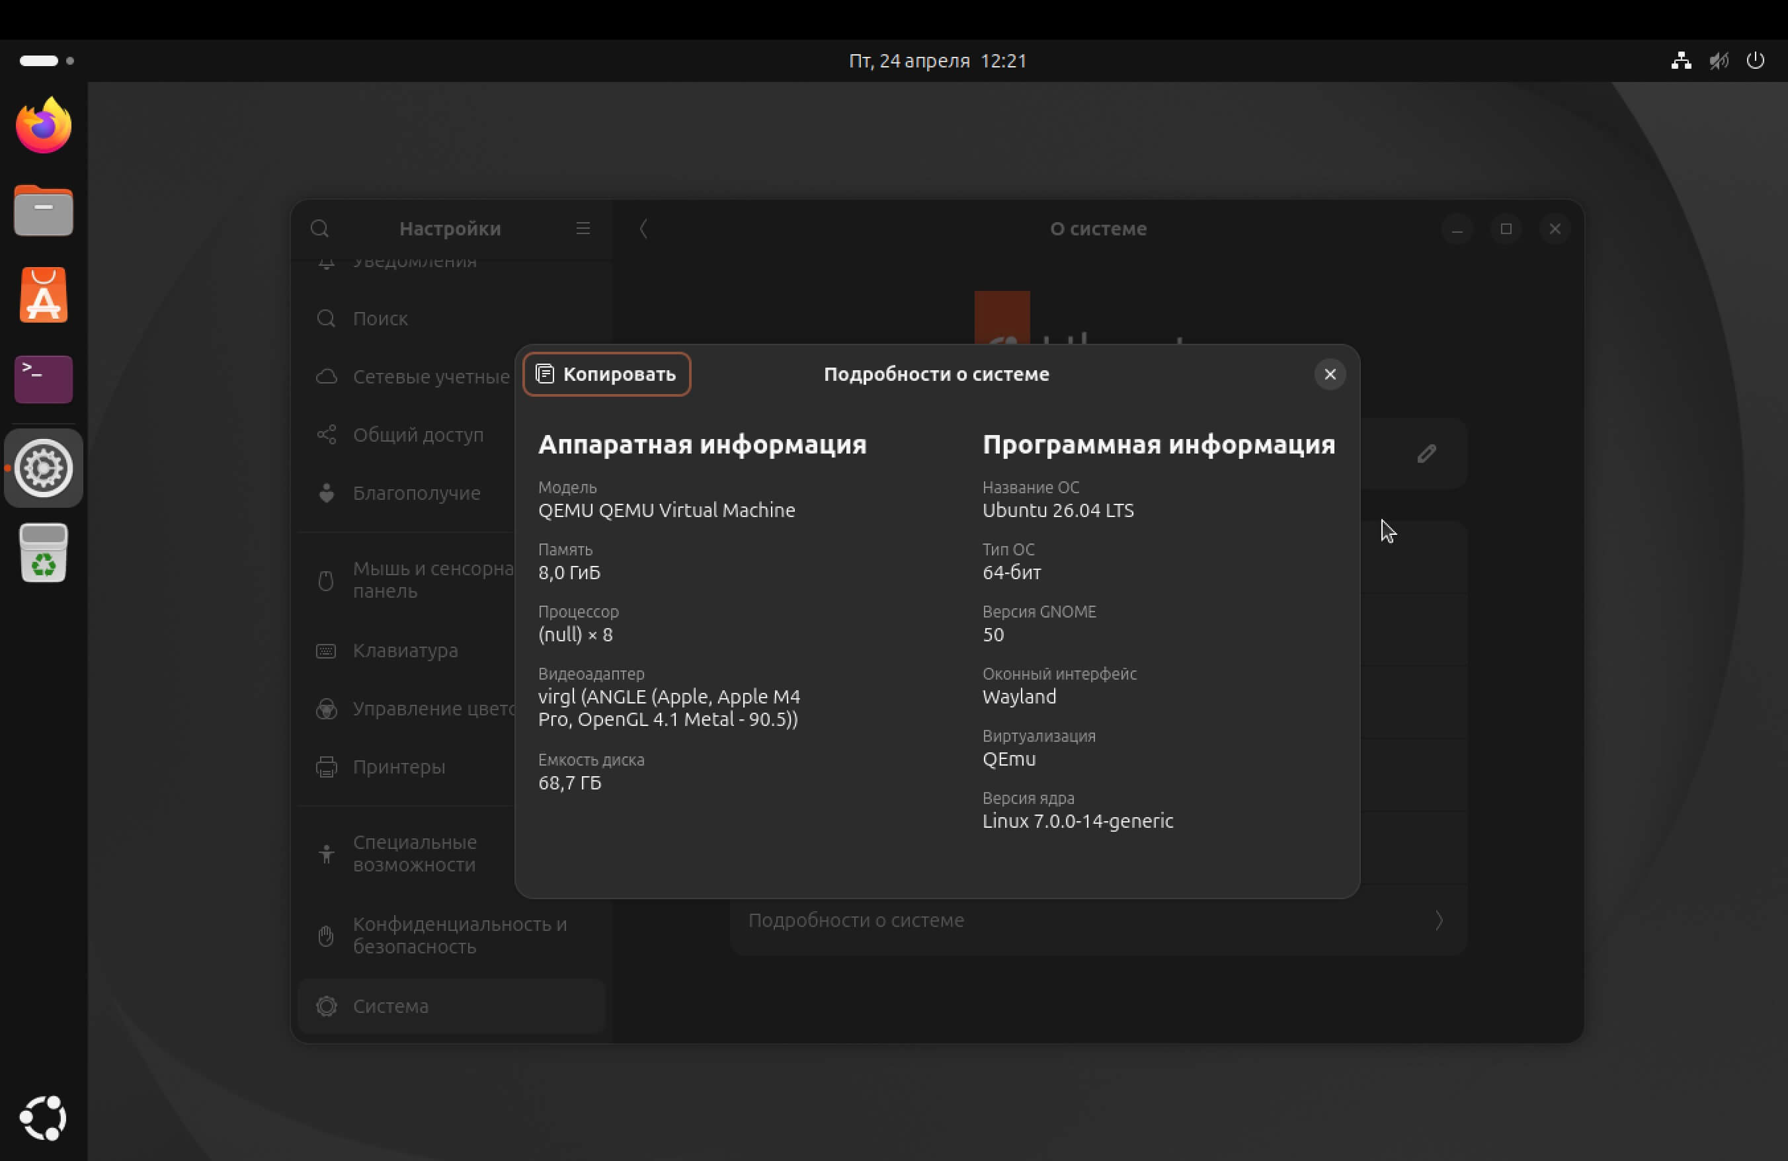Open Firefox from the dock

pos(43,126)
